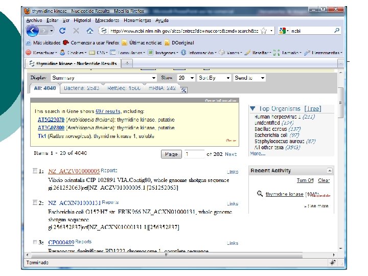Click the vertical scrollbar thumb
368x276 pixels.
click(x=340, y=103)
